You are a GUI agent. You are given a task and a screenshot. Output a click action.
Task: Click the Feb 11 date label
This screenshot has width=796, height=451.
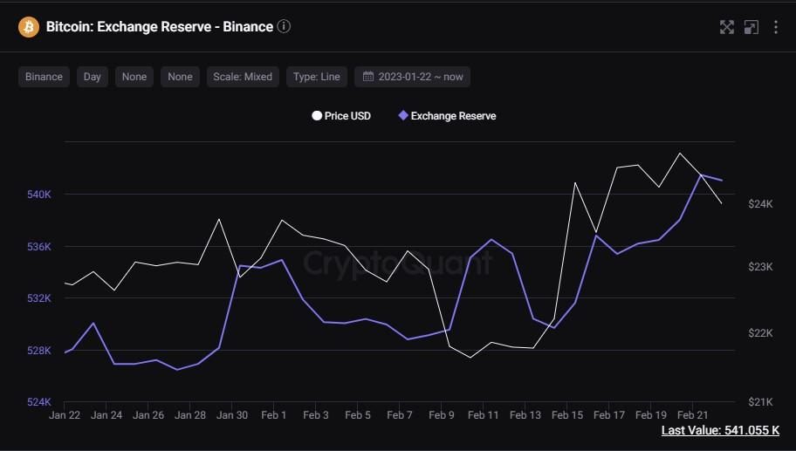click(x=484, y=415)
